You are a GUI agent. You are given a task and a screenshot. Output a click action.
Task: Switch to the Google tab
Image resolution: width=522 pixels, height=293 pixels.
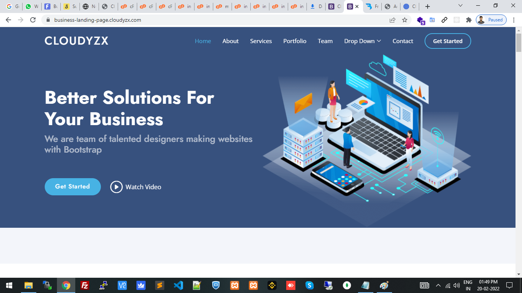point(13,6)
